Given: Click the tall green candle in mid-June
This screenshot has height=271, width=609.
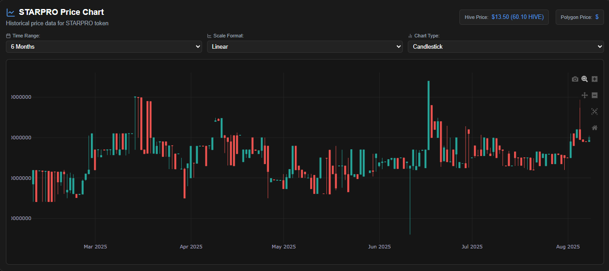Looking at the screenshot, I should tap(428, 115).
